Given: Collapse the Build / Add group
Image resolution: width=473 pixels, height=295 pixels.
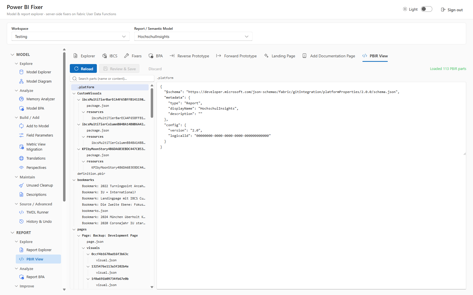Looking at the screenshot, I should click(x=16, y=117).
